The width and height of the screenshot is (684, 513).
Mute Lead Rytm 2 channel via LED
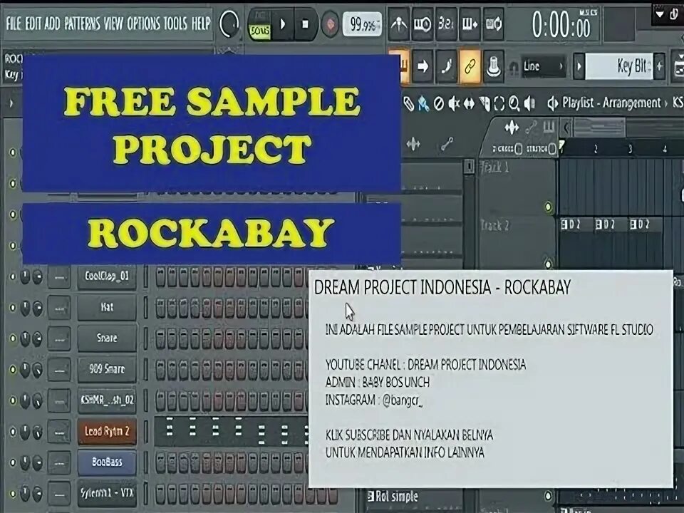pyautogui.click(x=13, y=432)
